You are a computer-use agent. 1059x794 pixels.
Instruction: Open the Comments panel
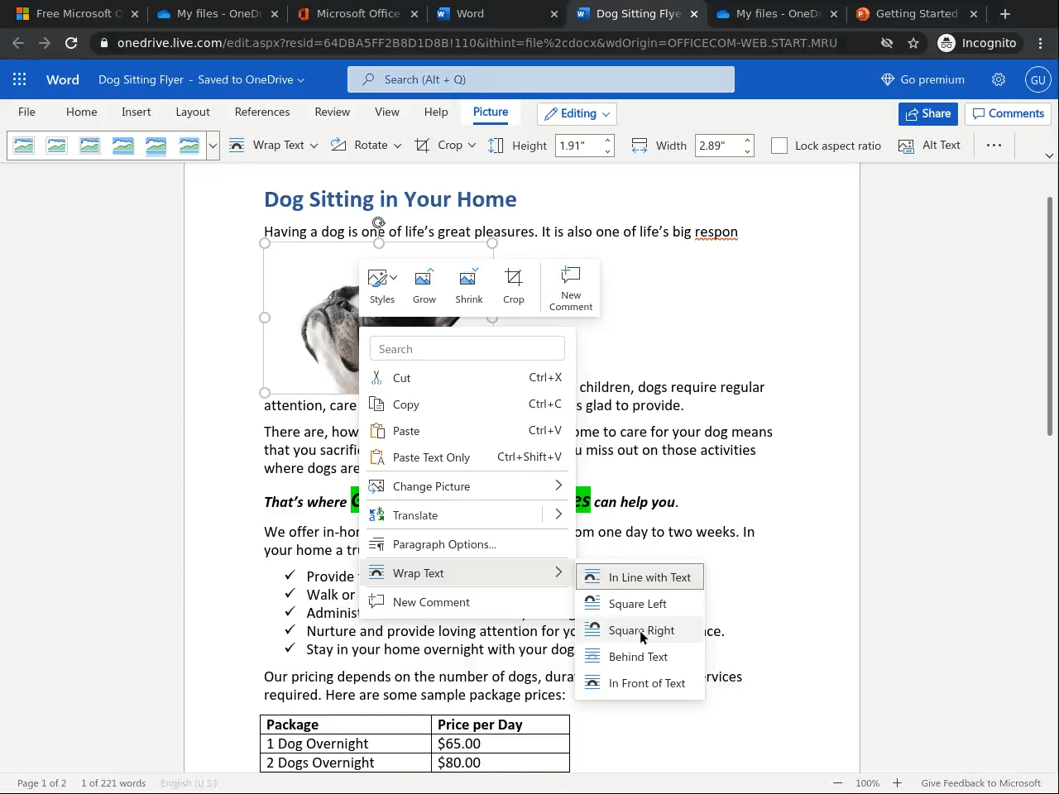[x=1008, y=113]
